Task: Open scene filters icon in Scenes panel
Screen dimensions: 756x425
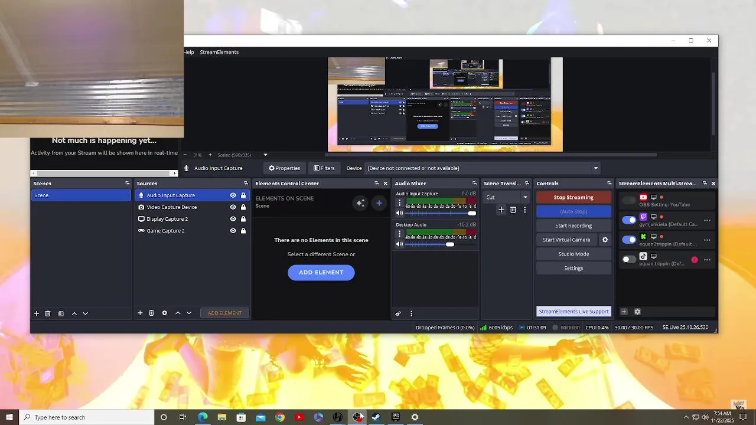Action: 61,313
